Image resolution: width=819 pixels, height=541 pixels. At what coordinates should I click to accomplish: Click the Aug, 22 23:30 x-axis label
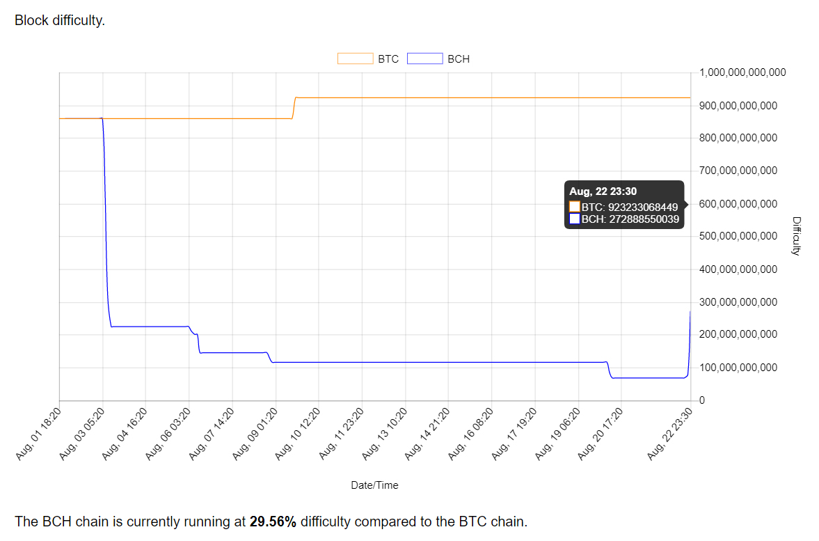tap(669, 433)
